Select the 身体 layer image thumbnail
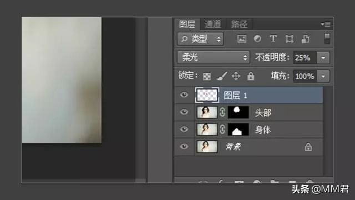The width and height of the screenshot is (355, 200). point(207,129)
